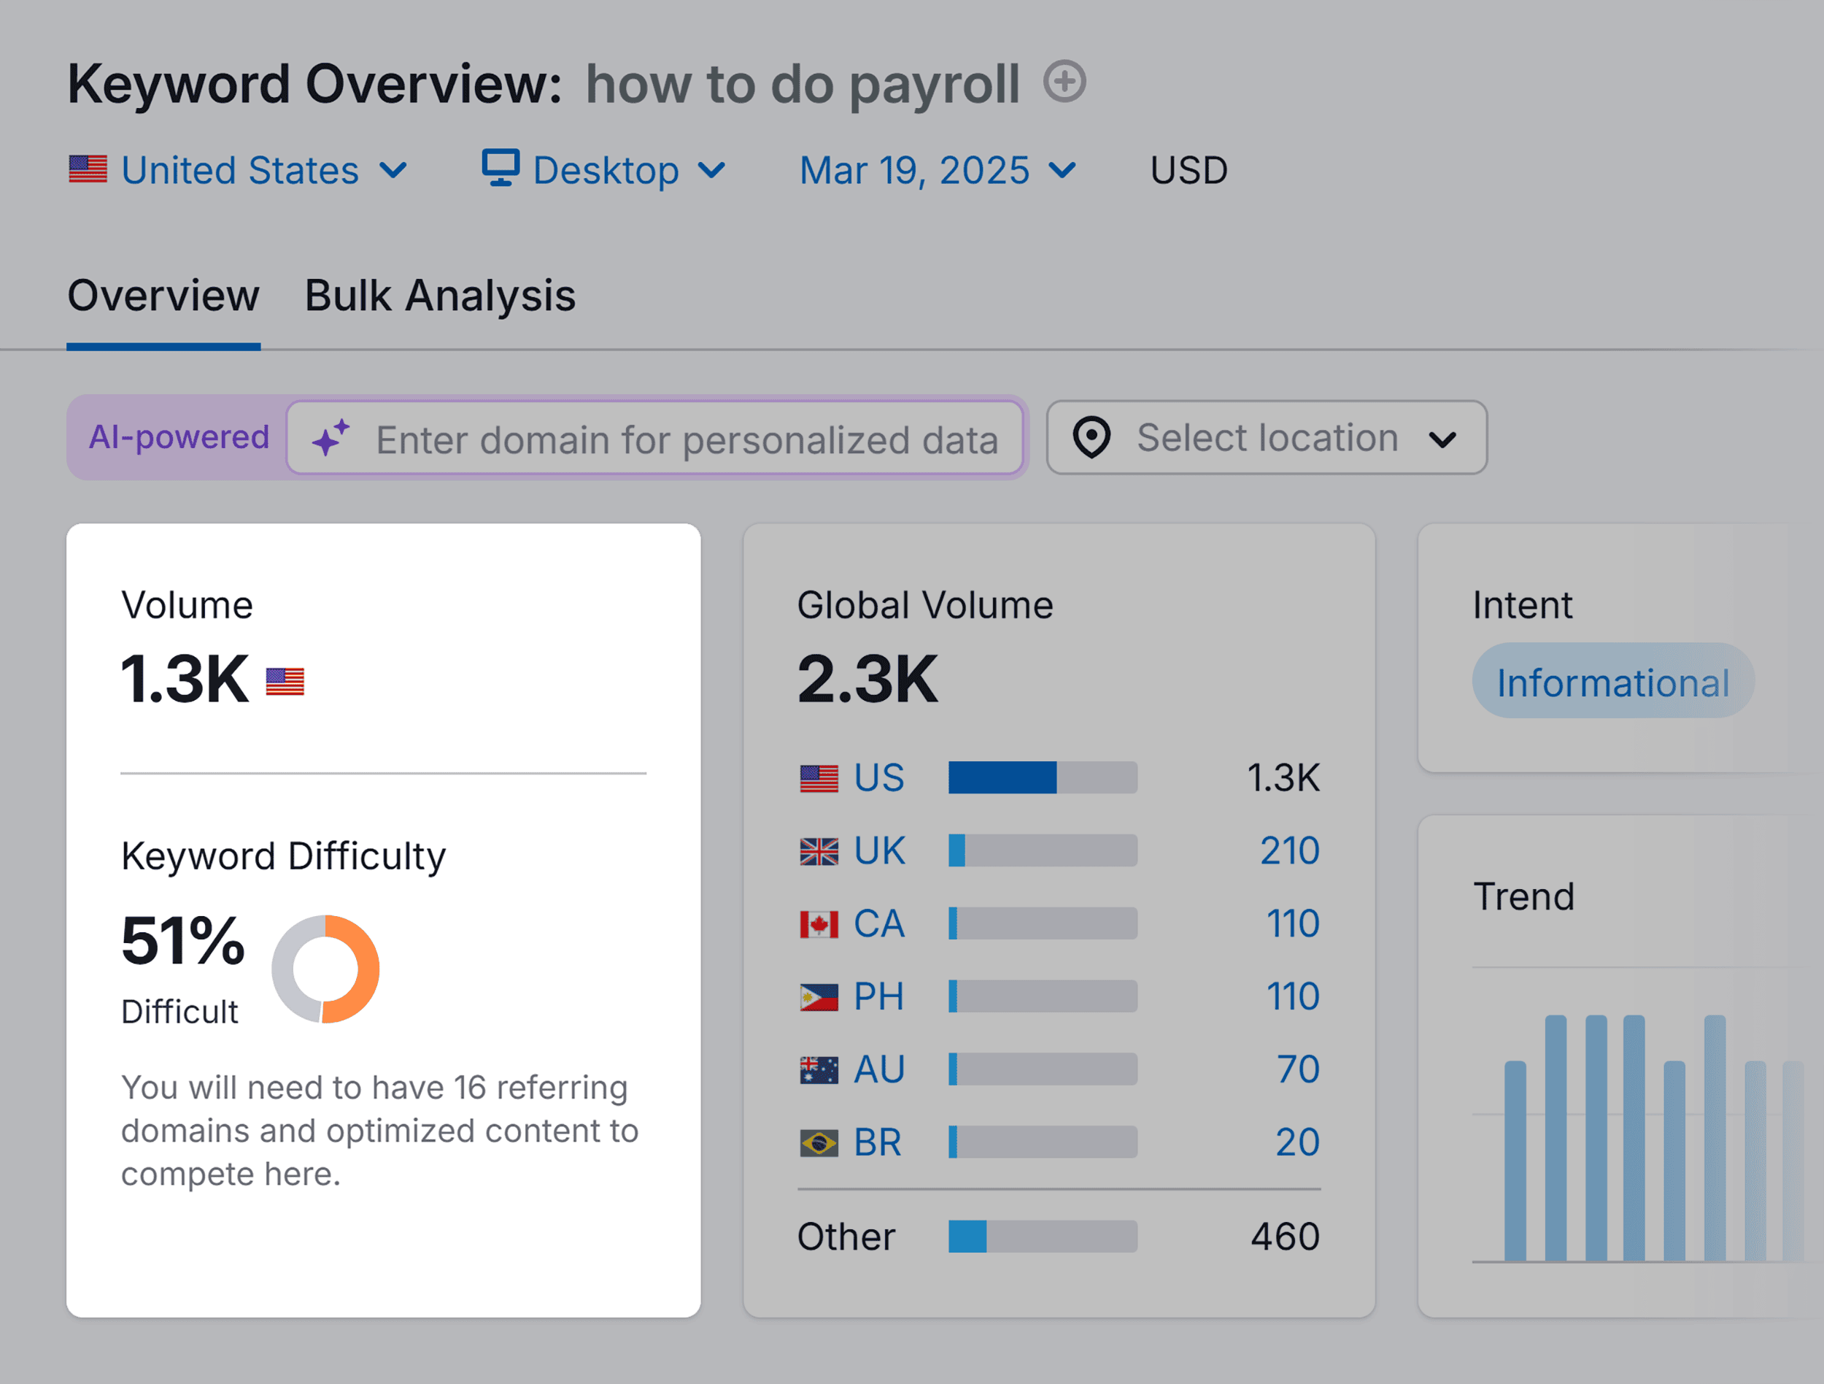Click the Trend heading
The image size is (1824, 1384).
(x=1524, y=896)
